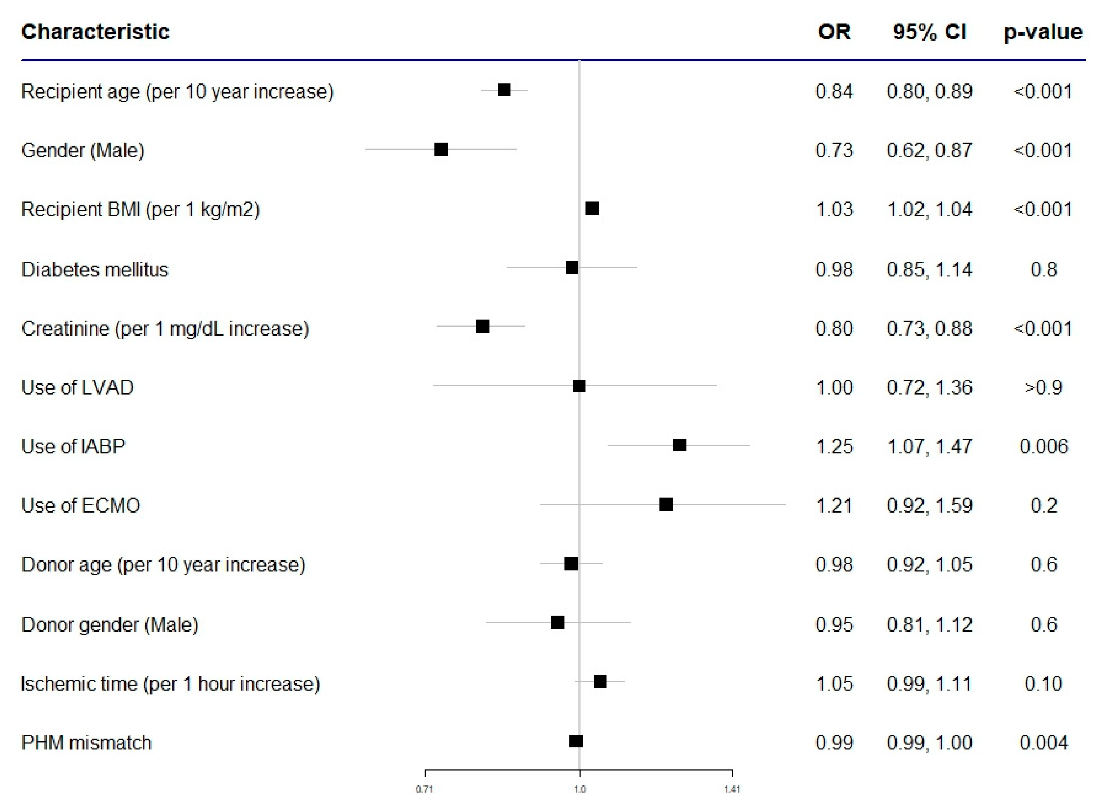
Task: Click the Ischemic time row label
Action: coord(170,684)
